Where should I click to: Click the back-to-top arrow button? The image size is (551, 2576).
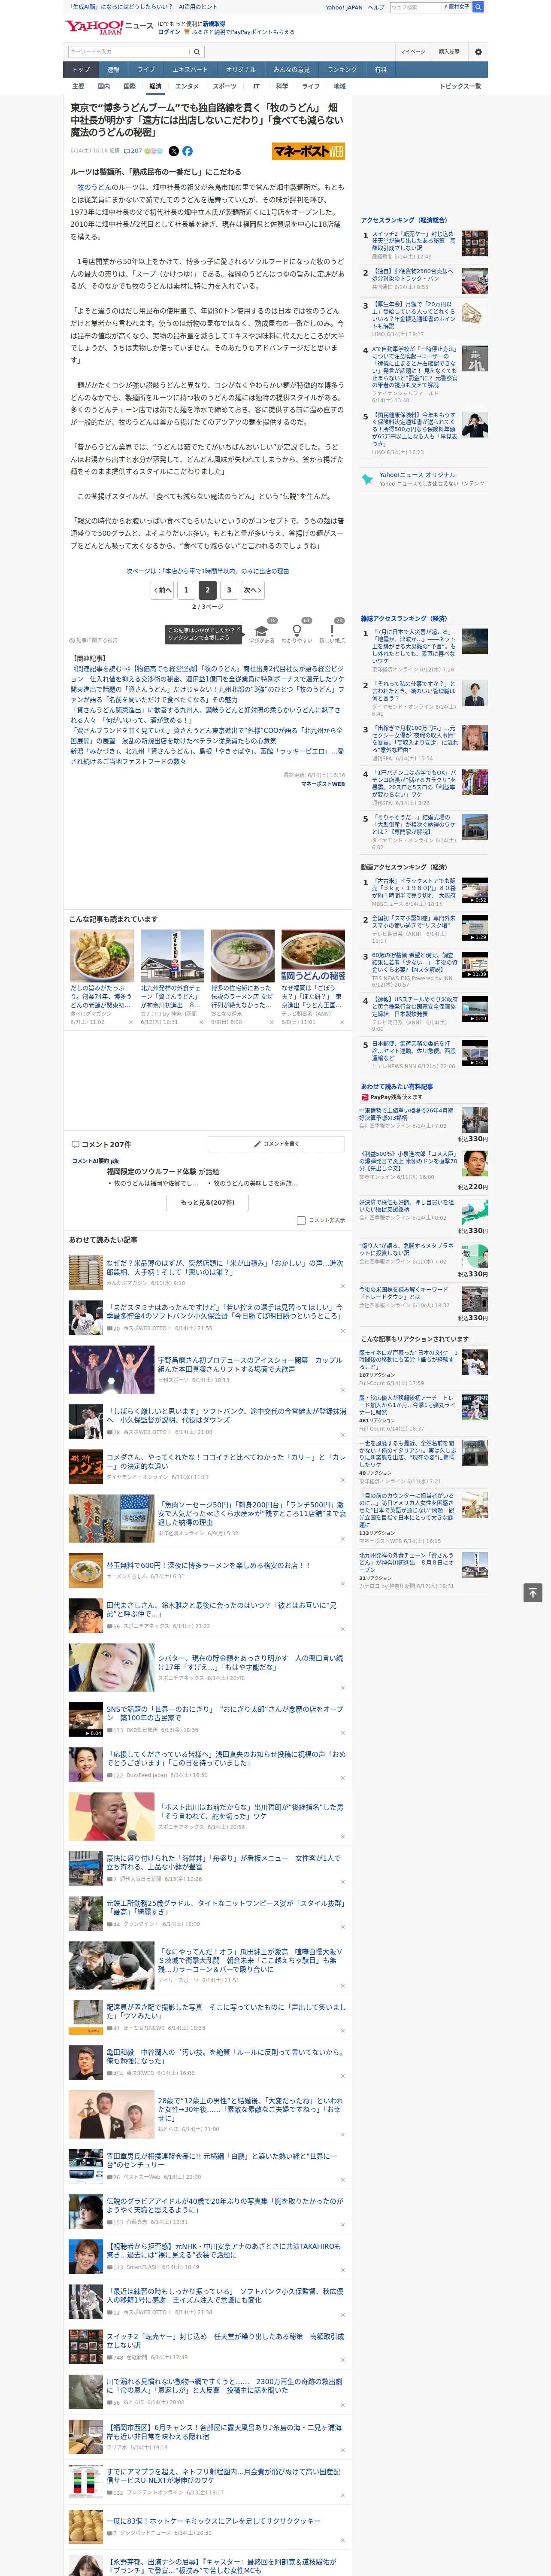click(533, 1592)
